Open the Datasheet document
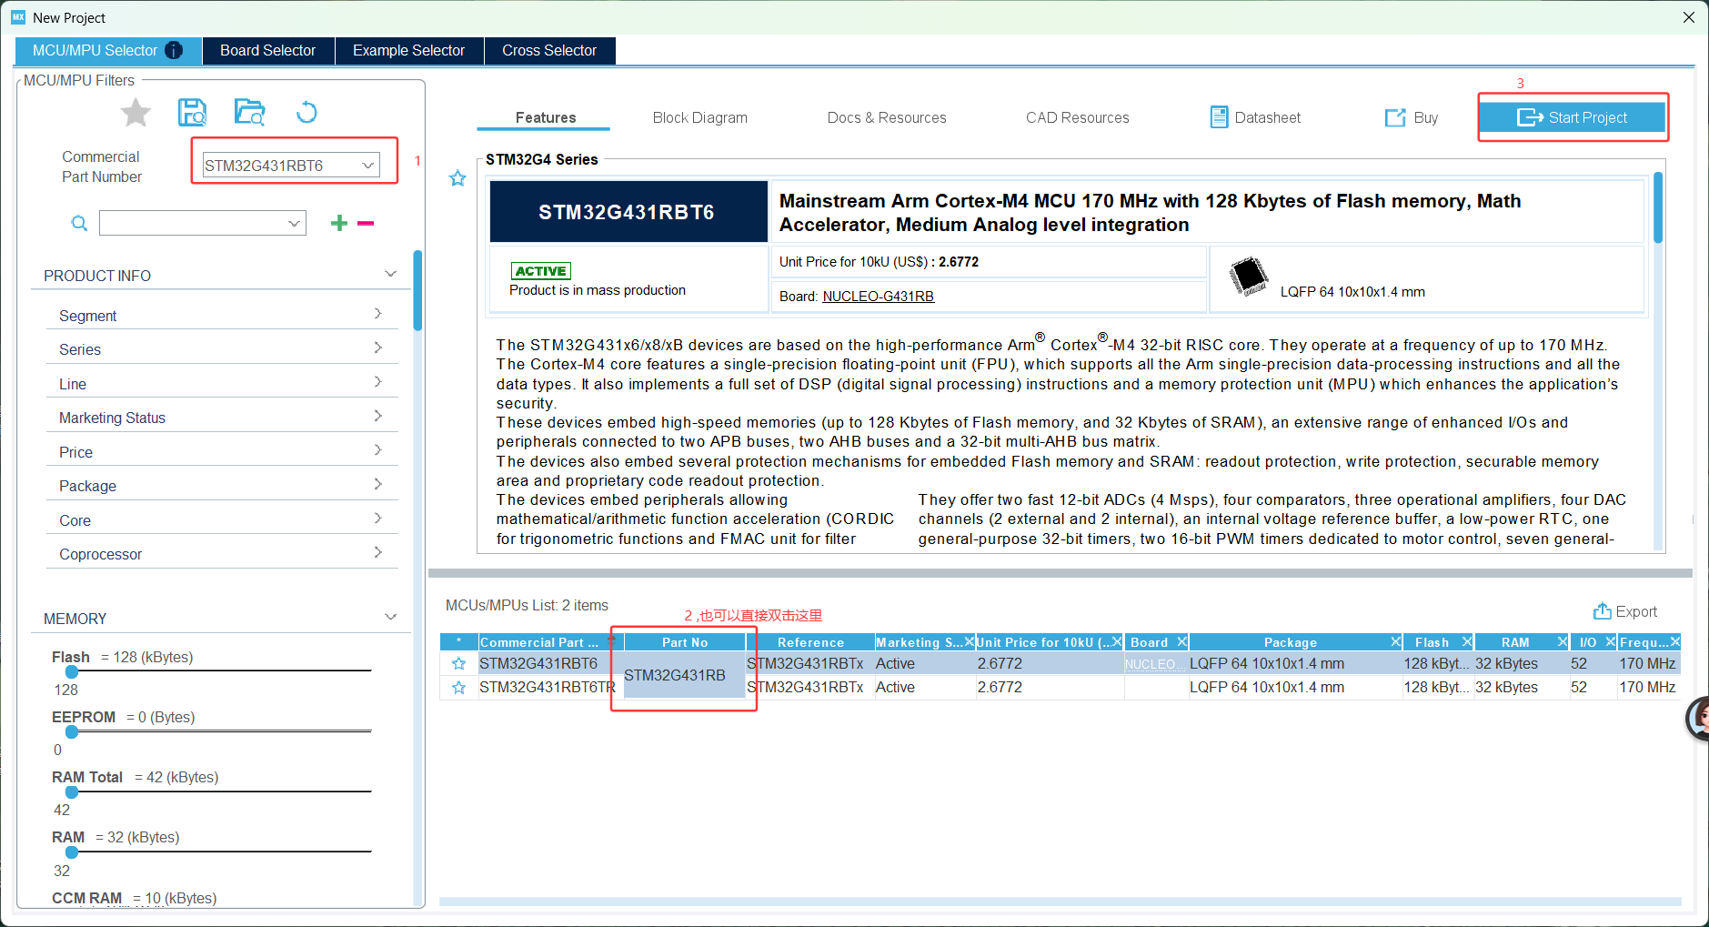This screenshot has width=1709, height=927. tap(1255, 117)
